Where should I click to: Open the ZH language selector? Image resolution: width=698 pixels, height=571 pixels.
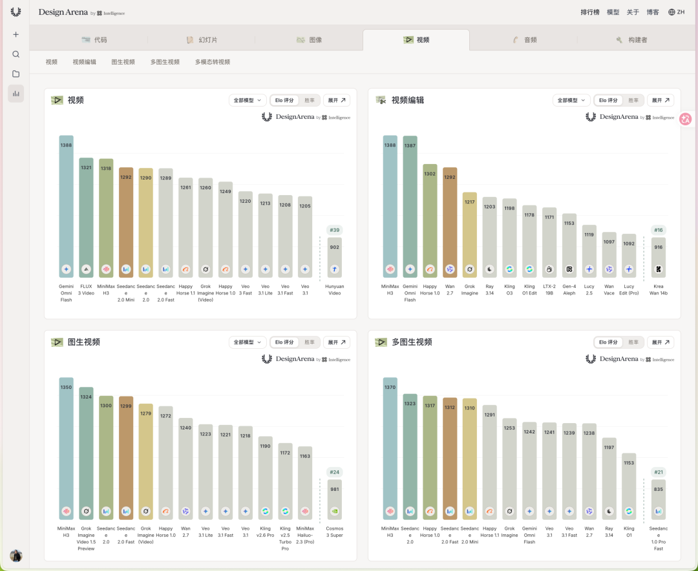(x=676, y=12)
